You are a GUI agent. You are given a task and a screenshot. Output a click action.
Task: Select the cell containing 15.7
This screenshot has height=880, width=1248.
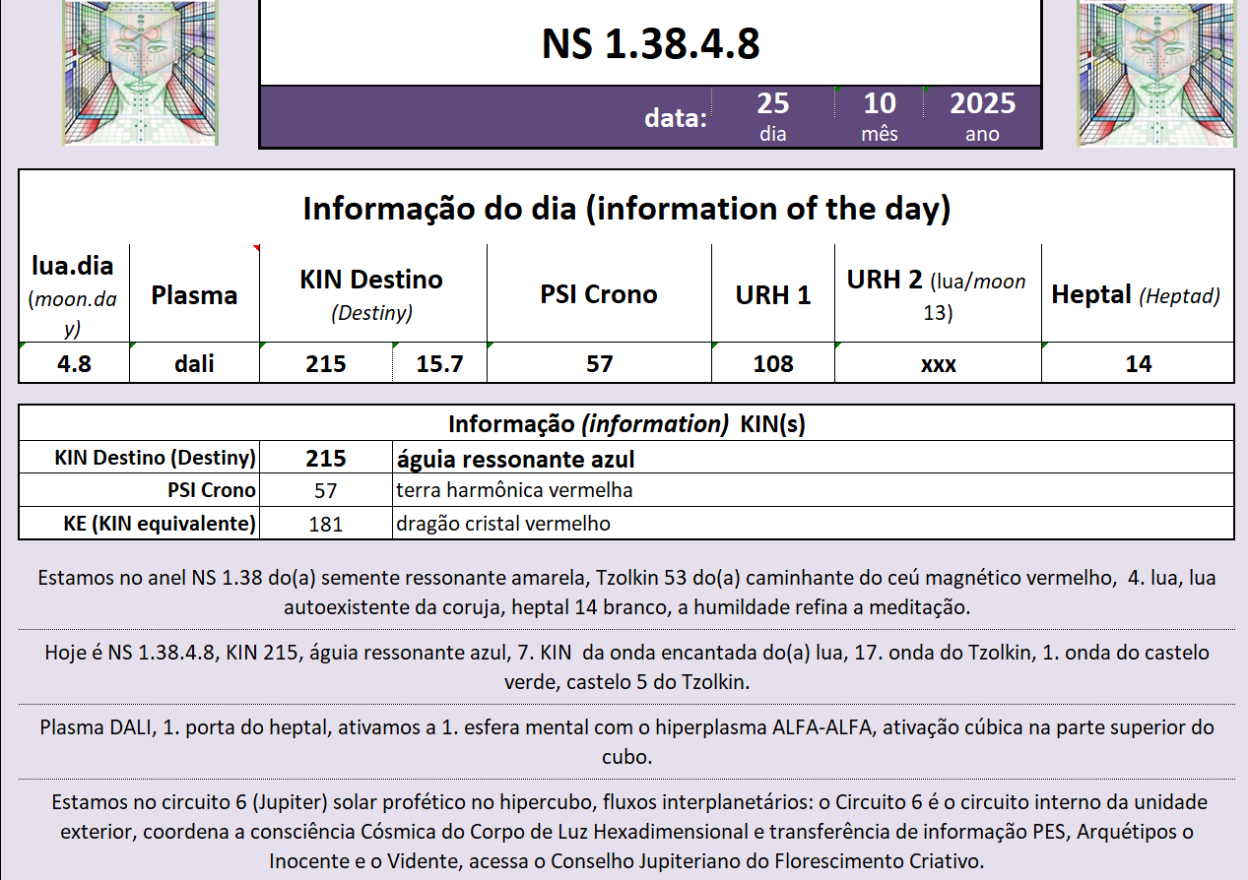point(439,363)
